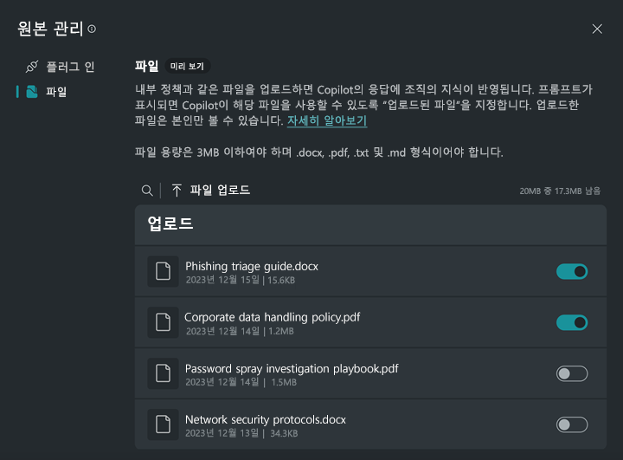This screenshot has height=460, width=623.
Task: Click the upload arrow icon
Action: coord(177,191)
